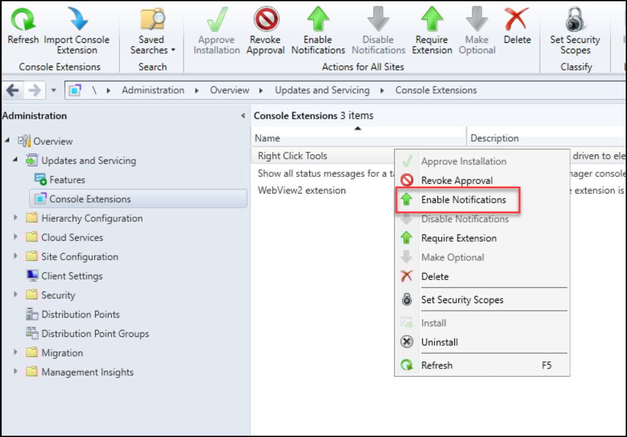Screen dimensions: 627x437
Task: Sort by the Name column header
Action: 358,138
